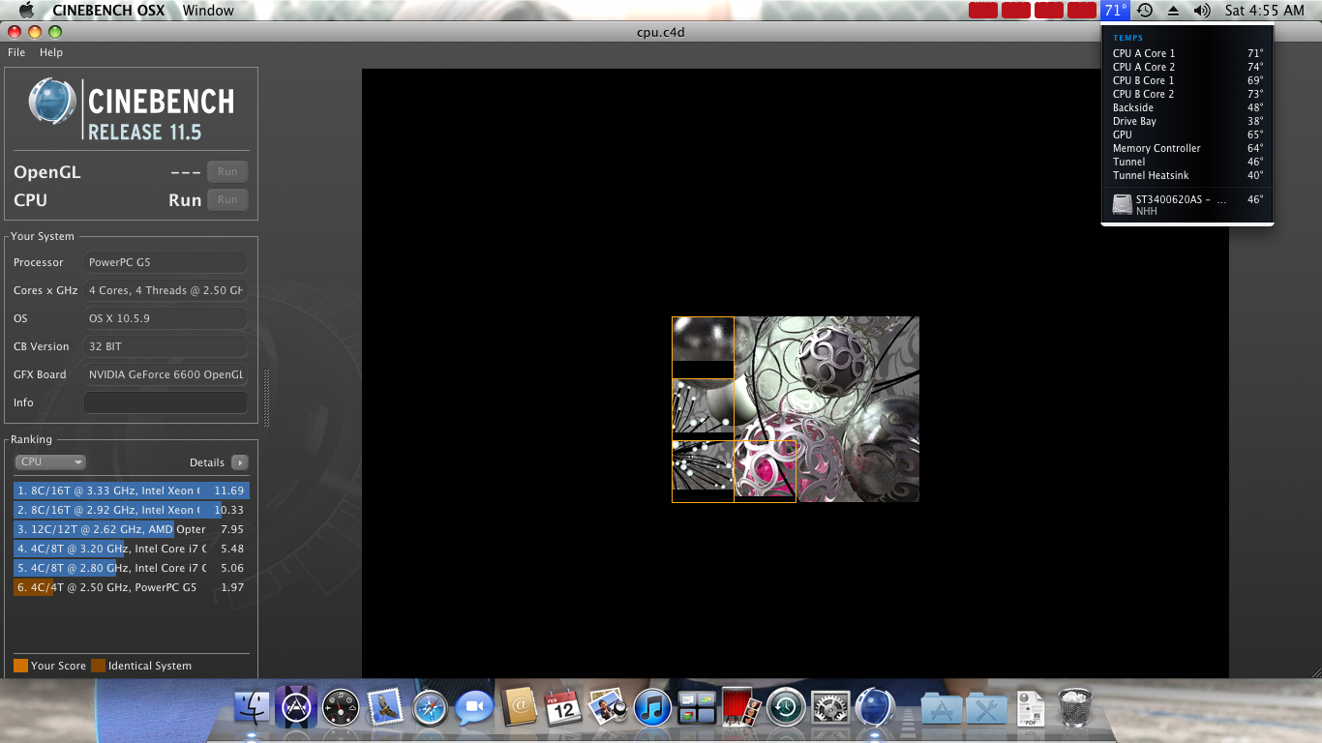This screenshot has height=743, width=1322.
Task: Click the NVIDIA GeForce 6600 GFX Board value
Action: pyautogui.click(x=165, y=374)
